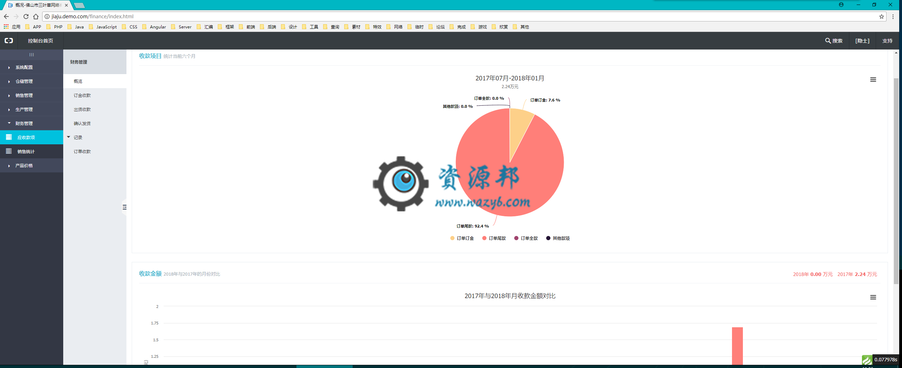This screenshot has width=902, height=368.
Task: Open the Angular bookmark folder
Action: tap(154, 27)
